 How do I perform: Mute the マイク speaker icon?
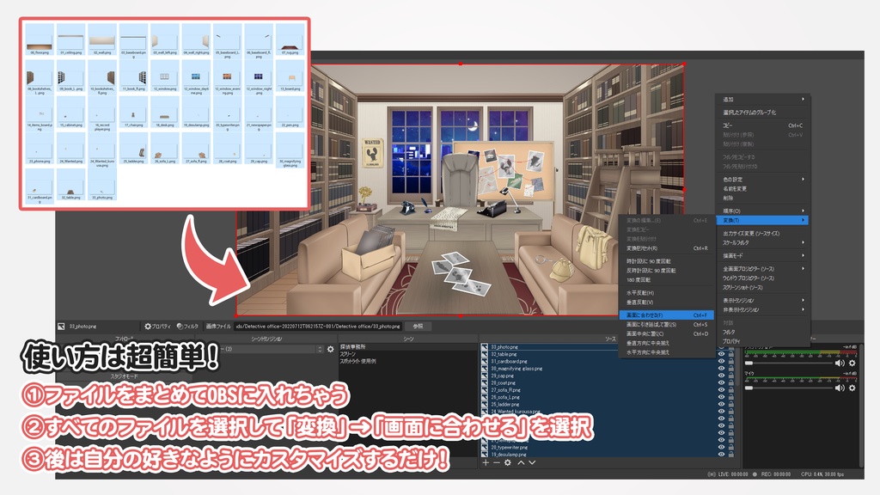tap(840, 388)
